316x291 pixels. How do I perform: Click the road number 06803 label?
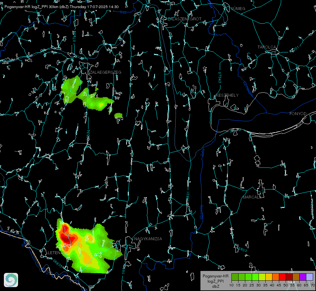(242, 249)
